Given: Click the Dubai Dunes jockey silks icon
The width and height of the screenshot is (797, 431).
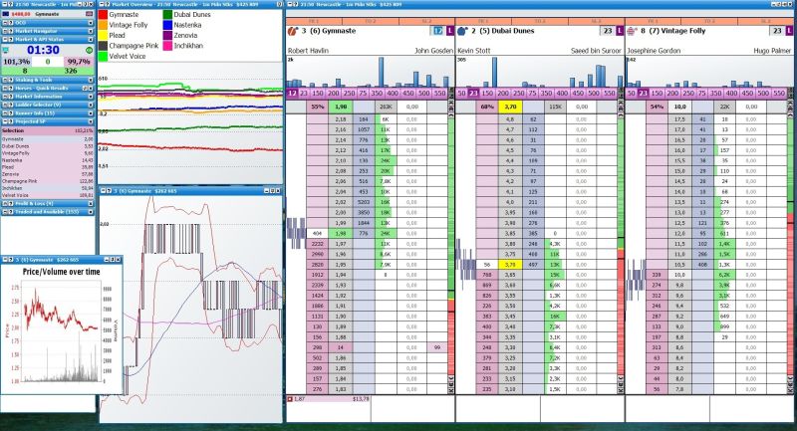Looking at the screenshot, I should (462, 31).
